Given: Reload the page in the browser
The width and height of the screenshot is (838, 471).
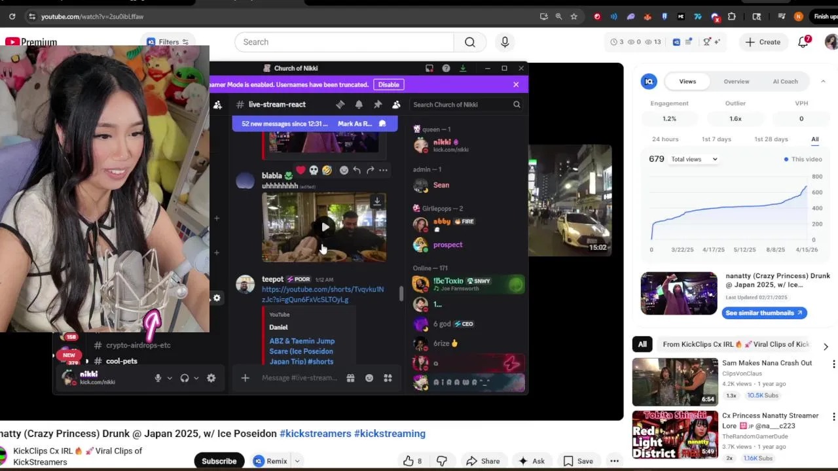Looking at the screenshot, I should click(x=12, y=16).
